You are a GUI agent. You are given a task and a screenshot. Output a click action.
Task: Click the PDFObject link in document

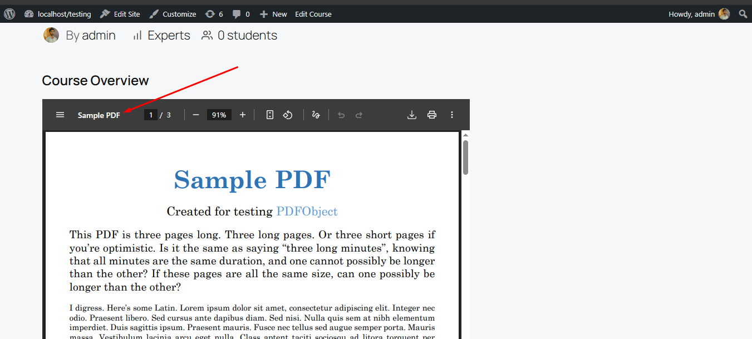click(307, 212)
